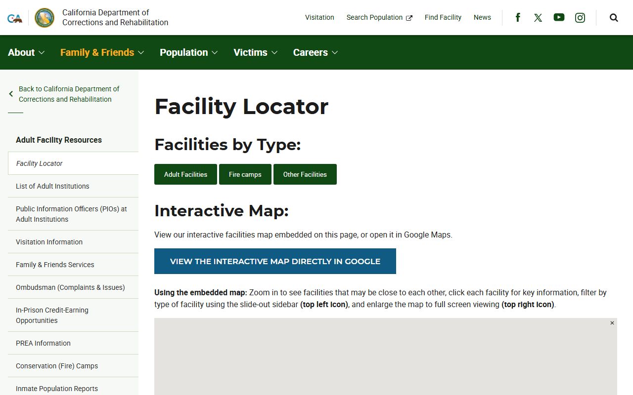This screenshot has width=633, height=395.
Task: Open the Instagram social icon
Action: click(x=580, y=18)
